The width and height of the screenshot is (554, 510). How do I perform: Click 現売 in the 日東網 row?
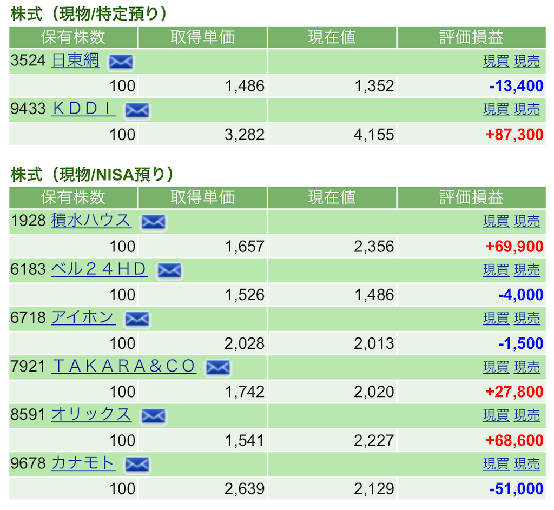click(527, 62)
